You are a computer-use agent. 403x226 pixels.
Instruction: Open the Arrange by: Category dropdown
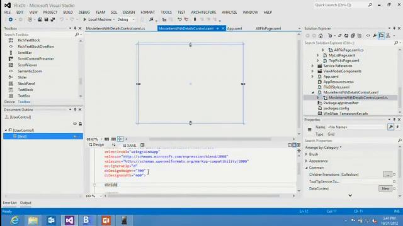point(323,148)
